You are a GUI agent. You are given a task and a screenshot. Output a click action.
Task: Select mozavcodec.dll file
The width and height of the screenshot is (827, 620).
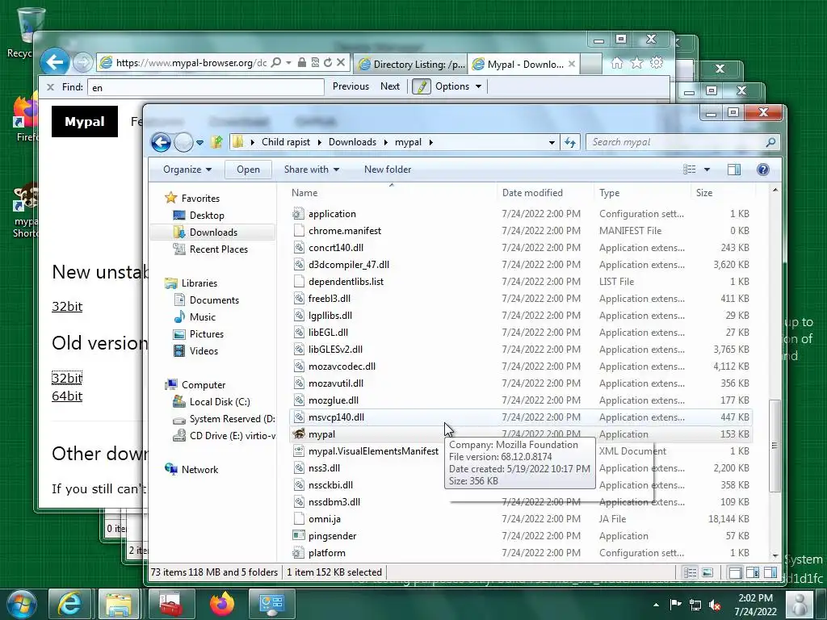[x=342, y=366]
